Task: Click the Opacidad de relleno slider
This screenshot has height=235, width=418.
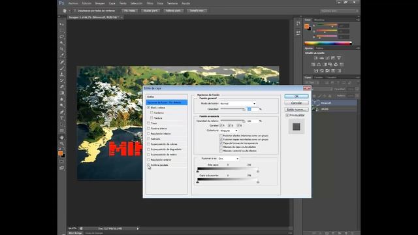Action: point(233,121)
